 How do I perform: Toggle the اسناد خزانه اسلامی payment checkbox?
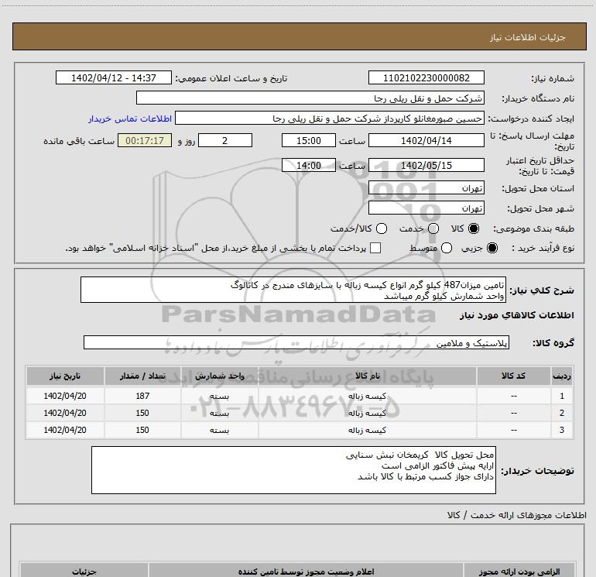coord(375,248)
